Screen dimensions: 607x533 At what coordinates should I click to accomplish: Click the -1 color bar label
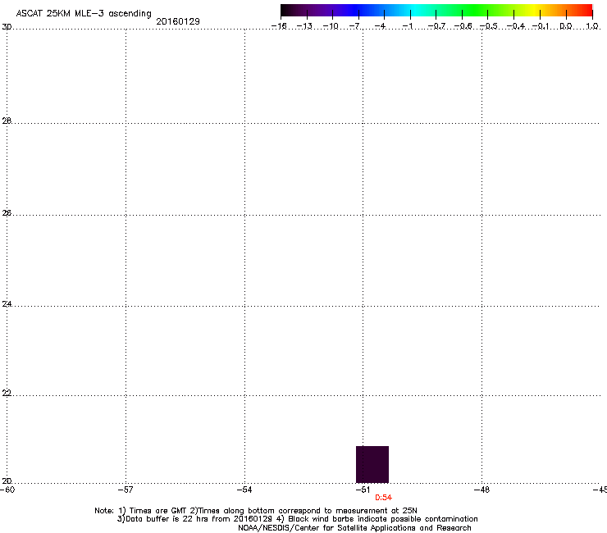(407, 26)
